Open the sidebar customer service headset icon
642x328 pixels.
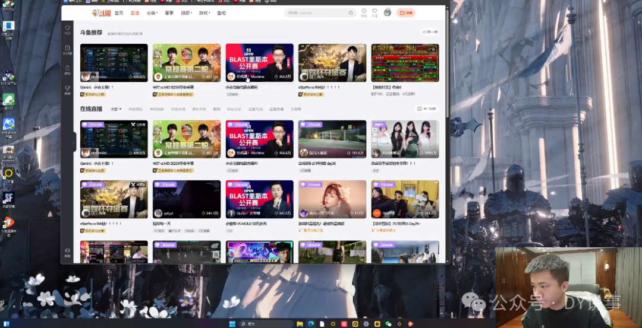(x=68, y=252)
